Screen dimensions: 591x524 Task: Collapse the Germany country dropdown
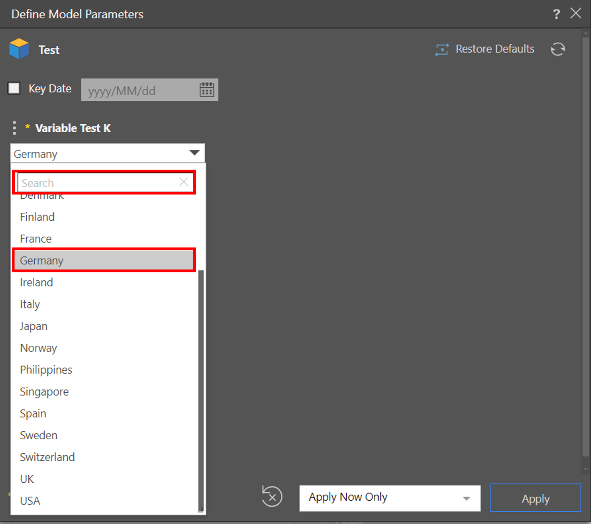point(194,153)
